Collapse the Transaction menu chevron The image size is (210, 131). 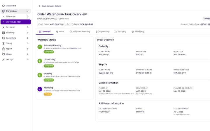click(28, 11)
